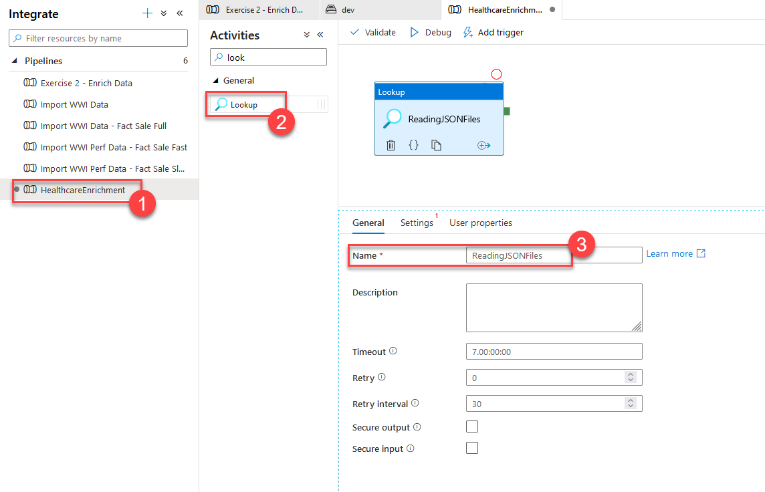Collapse the Integrate pane with double chevron
Screen dimensions: 765x492
[179, 13]
